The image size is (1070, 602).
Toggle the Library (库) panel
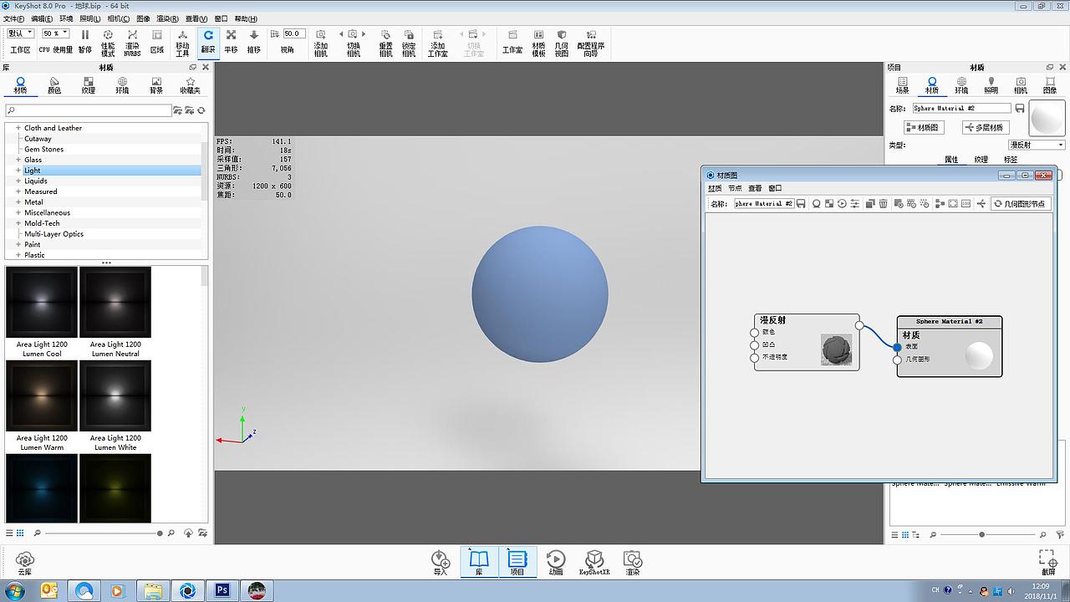(x=479, y=563)
